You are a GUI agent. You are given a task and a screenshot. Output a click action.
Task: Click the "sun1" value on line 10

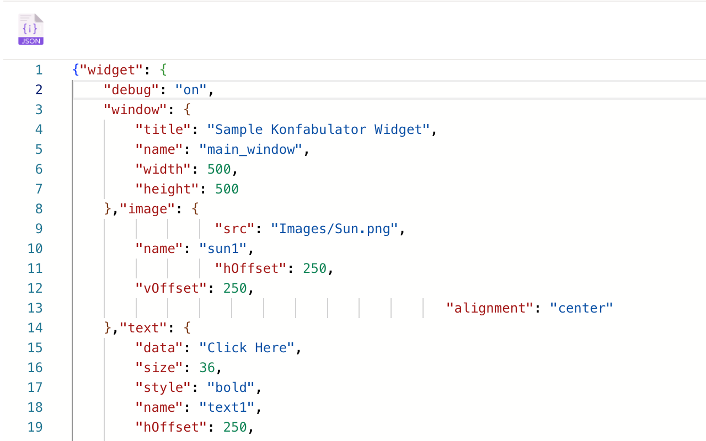[223, 249]
